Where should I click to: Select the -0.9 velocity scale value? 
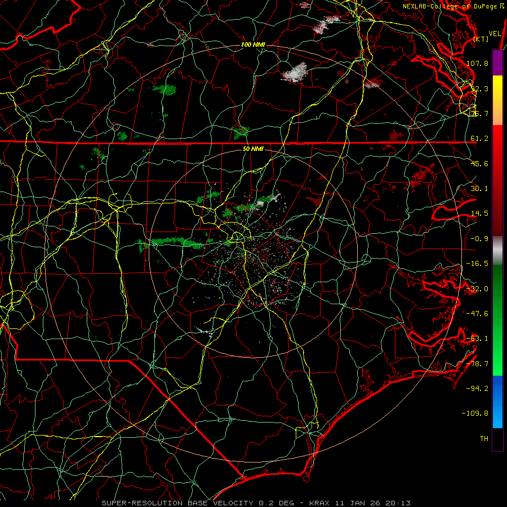pyautogui.click(x=479, y=239)
